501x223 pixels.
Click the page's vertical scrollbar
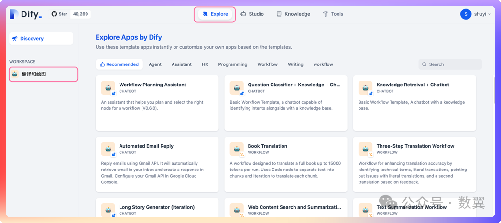[495, 90]
